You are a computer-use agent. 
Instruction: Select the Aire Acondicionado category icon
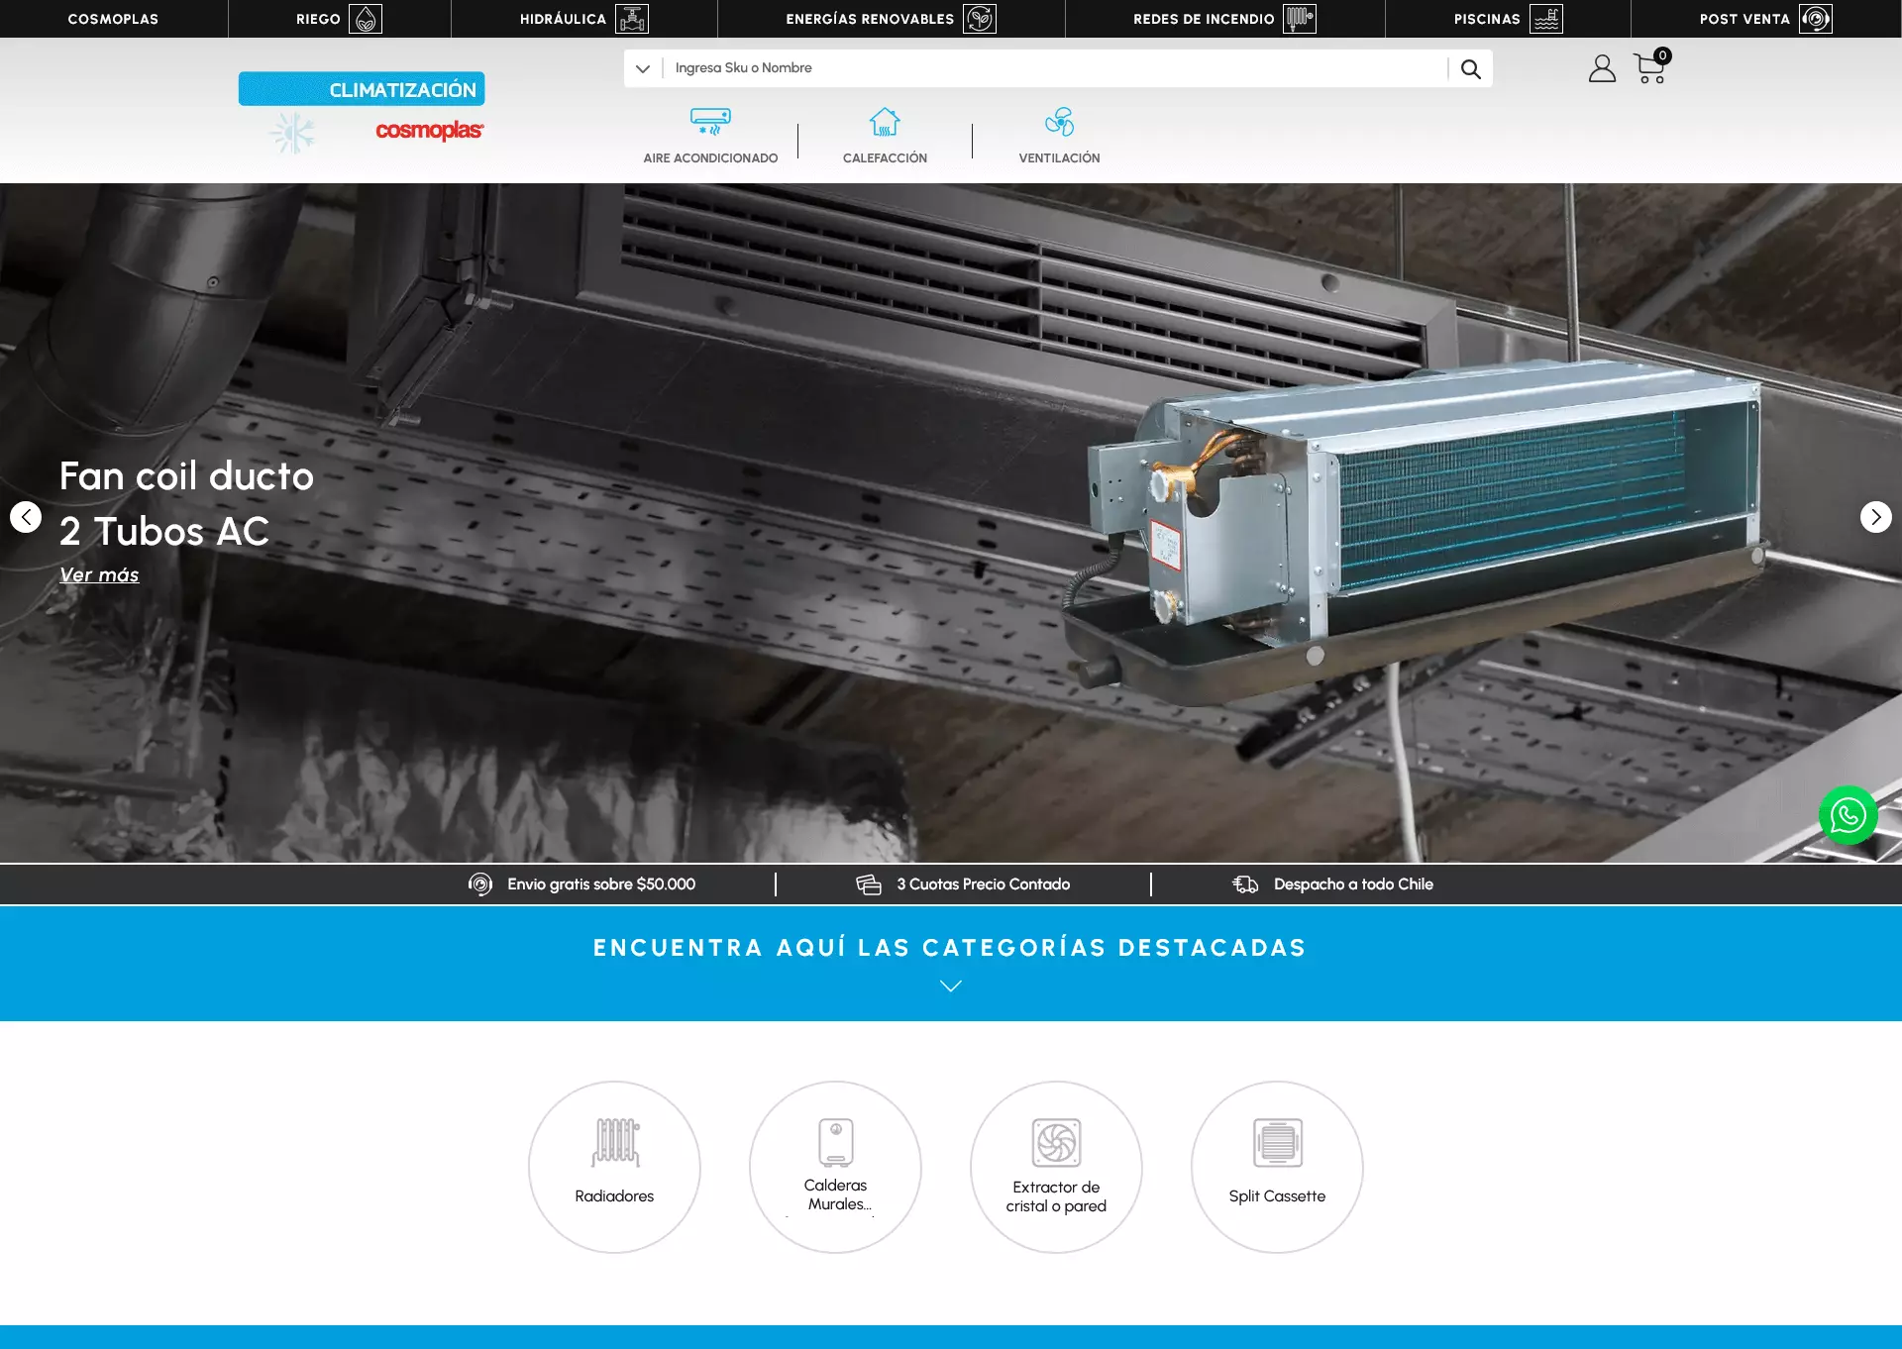click(x=710, y=122)
